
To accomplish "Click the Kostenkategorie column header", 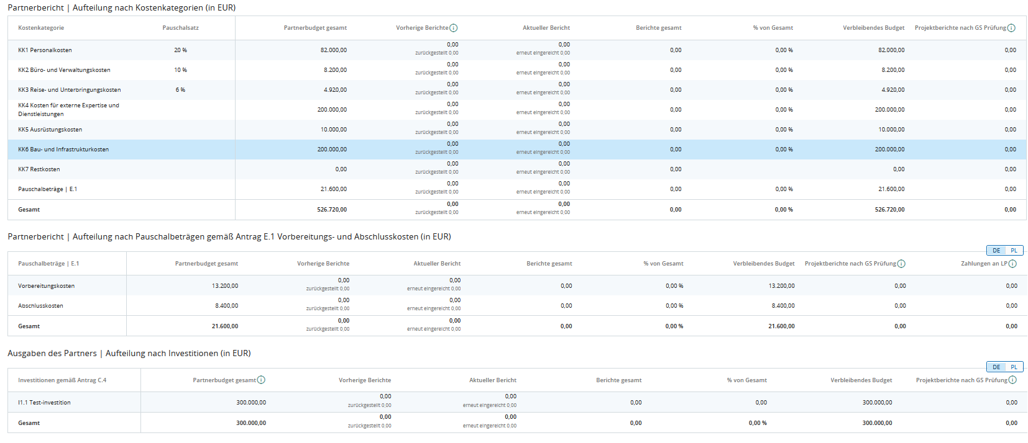I will coord(41,28).
